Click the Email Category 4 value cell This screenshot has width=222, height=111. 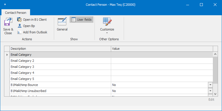(x=162, y=73)
